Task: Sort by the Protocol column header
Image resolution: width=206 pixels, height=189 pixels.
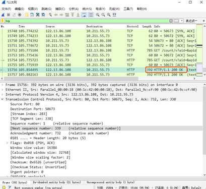Action: click(x=132, y=26)
